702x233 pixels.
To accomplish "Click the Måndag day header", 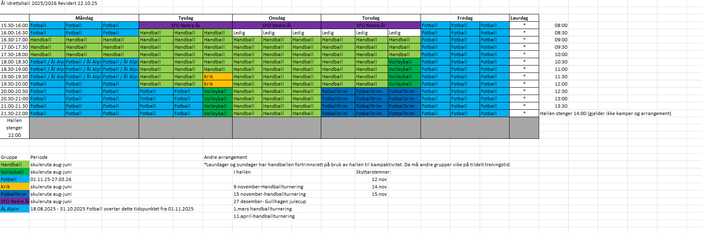I will 84,18.
